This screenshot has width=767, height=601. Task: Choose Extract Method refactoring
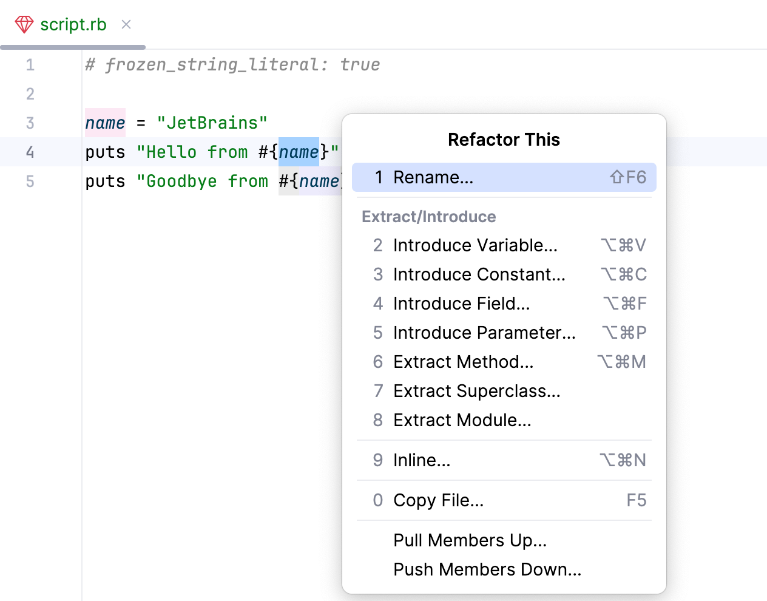tap(464, 362)
